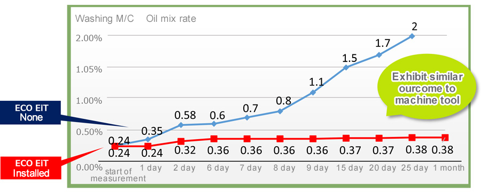
Task: Select blue diamond marker at 8 day
Action: (x=280, y=111)
